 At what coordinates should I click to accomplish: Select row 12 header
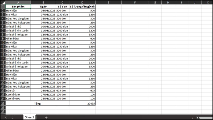(x=3, y=50)
